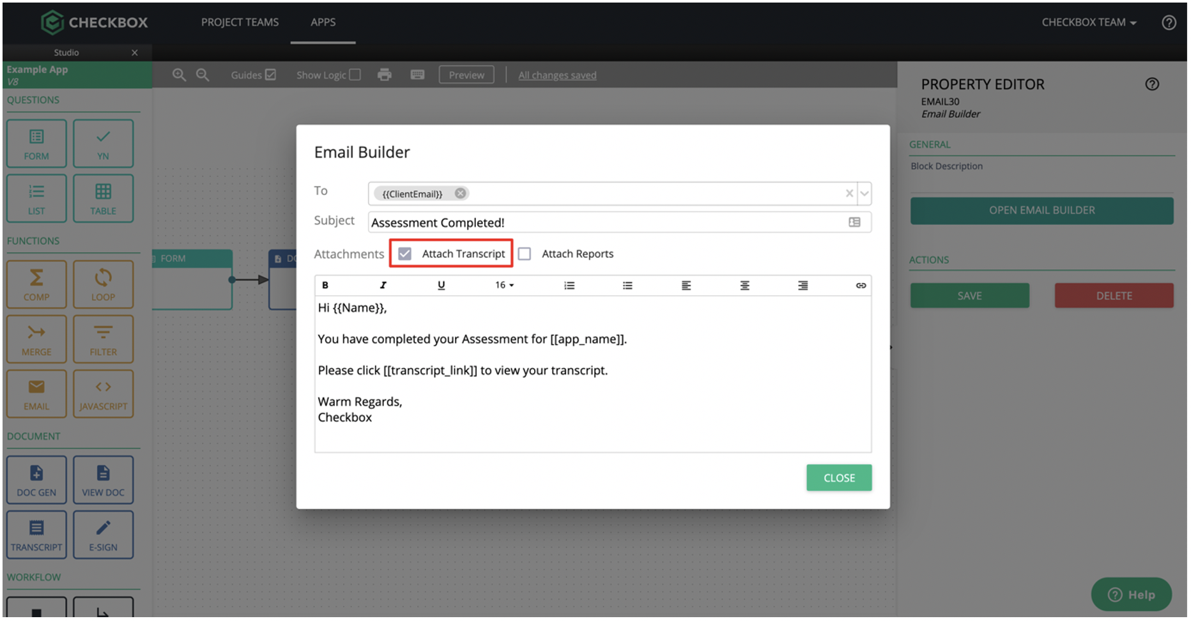Expand the To recipients dropdown
Image resolution: width=1191 pixels, height=621 pixels.
tap(864, 194)
